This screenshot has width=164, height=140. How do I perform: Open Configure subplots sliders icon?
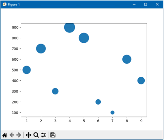[x=44, y=135]
